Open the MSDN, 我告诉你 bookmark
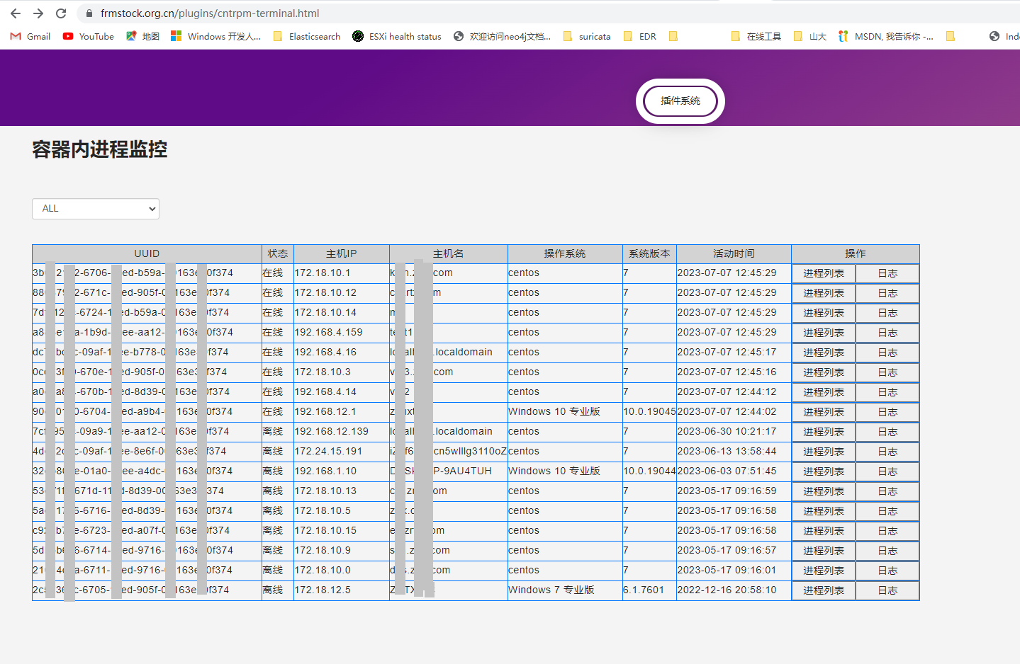This screenshot has height=664, width=1020. click(x=885, y=36)
